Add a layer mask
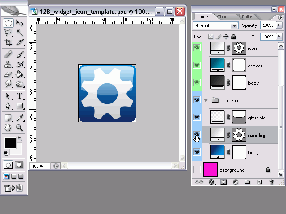This screenshot has width=286, height=214. pyautogui.click(x=223, y=182)
